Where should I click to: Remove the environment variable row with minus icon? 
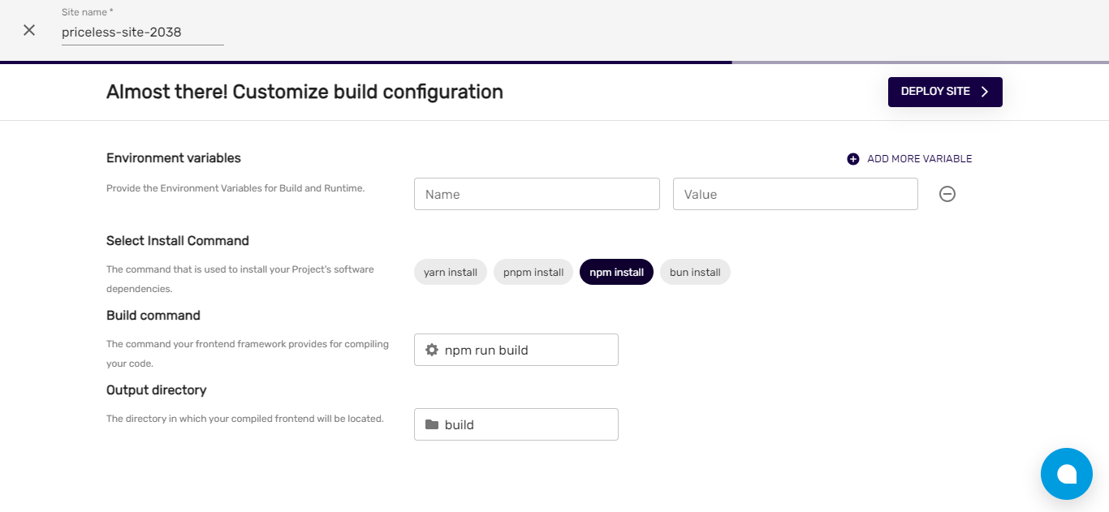coord(947,194)
